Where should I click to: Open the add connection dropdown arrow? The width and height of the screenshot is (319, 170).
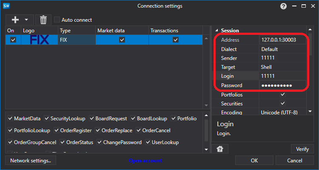point(26,20)
